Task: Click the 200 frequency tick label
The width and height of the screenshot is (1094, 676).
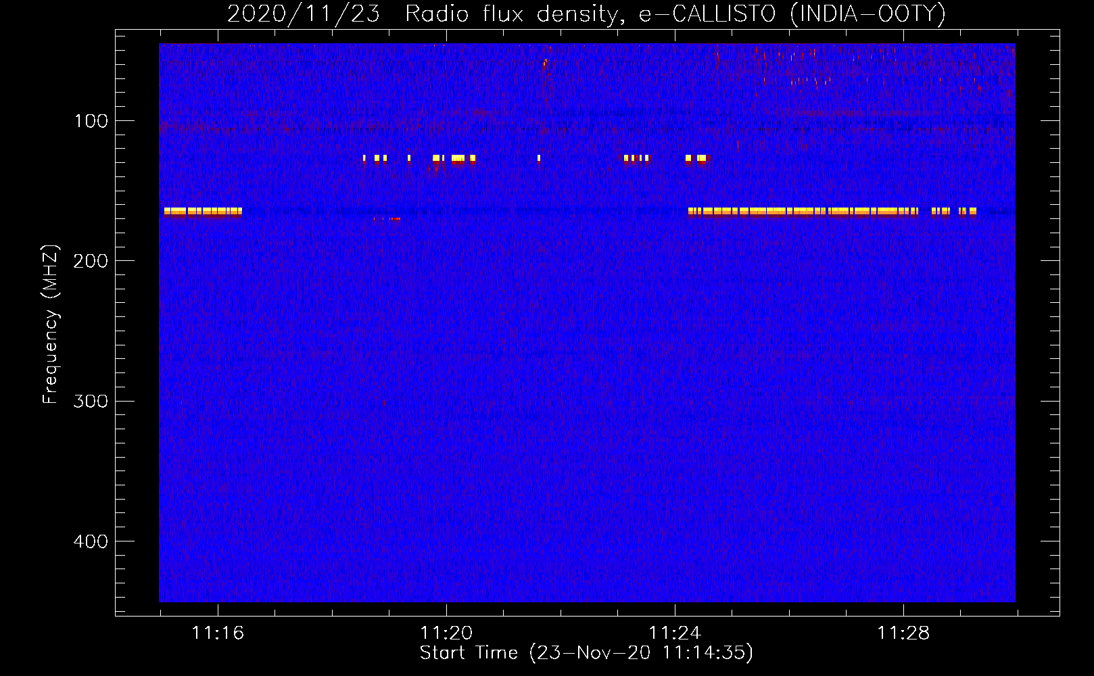Action: [91, 261]
